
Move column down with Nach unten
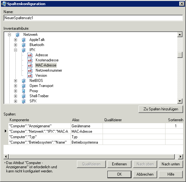coord(171,164)
